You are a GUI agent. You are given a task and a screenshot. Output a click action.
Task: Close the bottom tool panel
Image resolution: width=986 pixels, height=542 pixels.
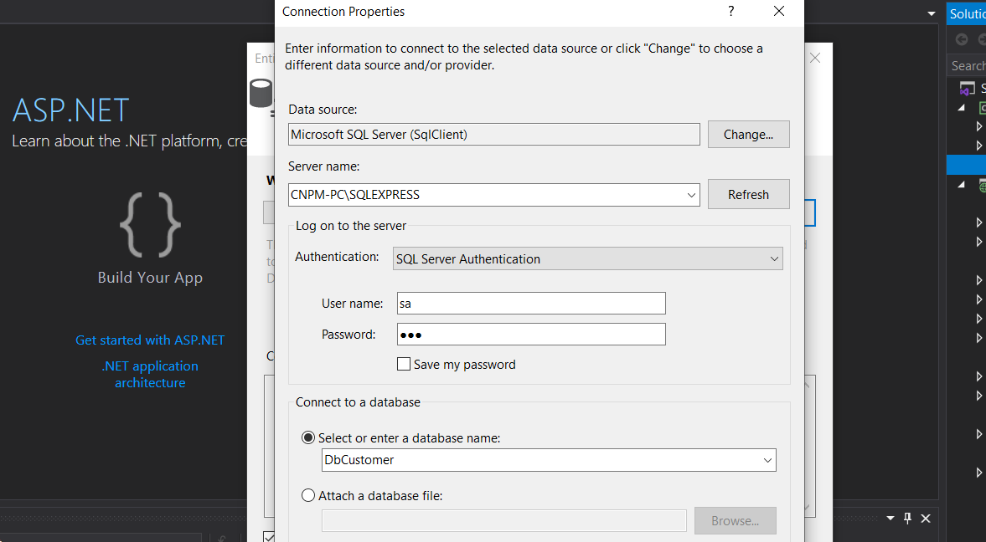pos(926,518)
